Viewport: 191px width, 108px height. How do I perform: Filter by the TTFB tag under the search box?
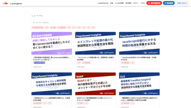[x=79, y=28]
